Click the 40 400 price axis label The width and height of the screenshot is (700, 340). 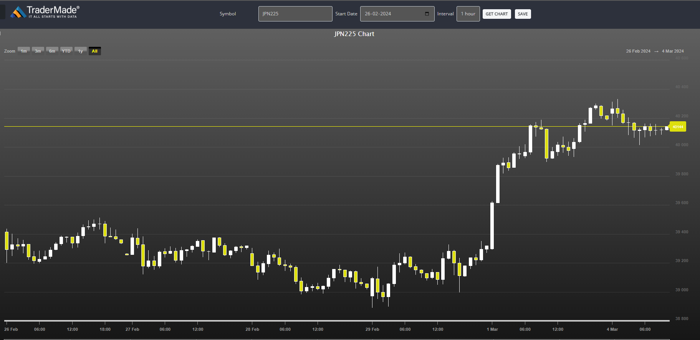tap(682, 87)
